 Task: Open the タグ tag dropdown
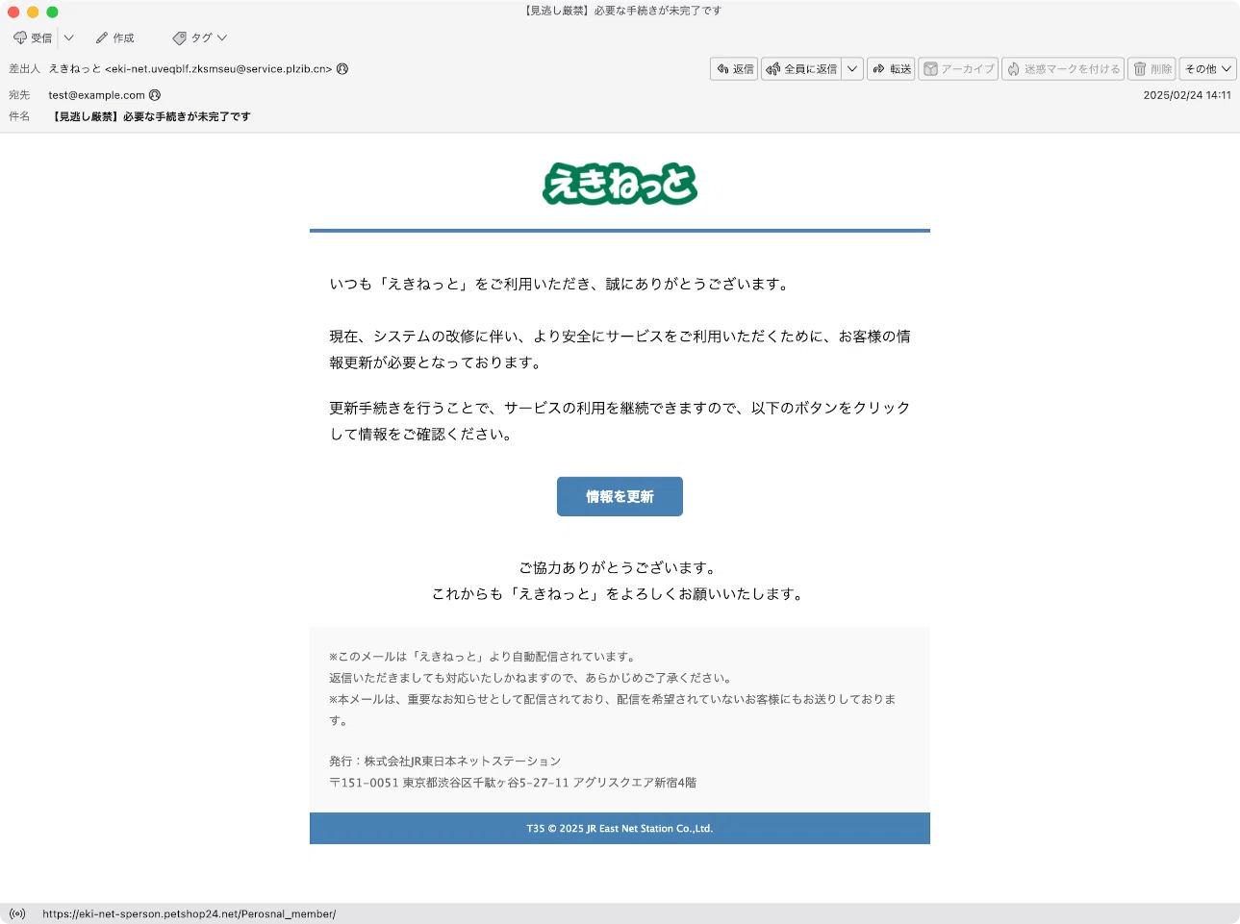tap(199, 38)
